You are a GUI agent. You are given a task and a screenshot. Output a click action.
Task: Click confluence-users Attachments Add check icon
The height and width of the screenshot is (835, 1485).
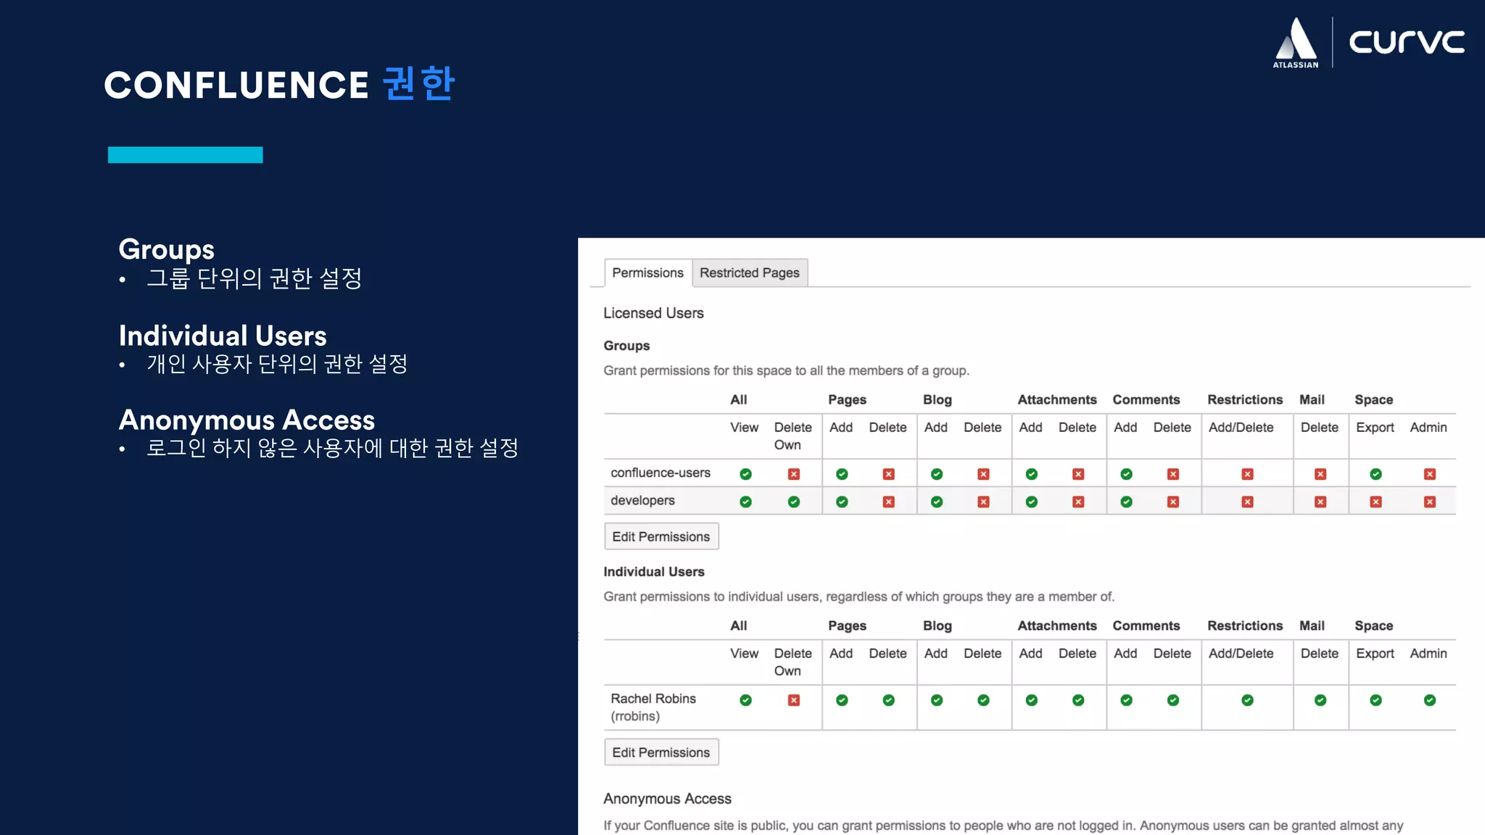1032,474
